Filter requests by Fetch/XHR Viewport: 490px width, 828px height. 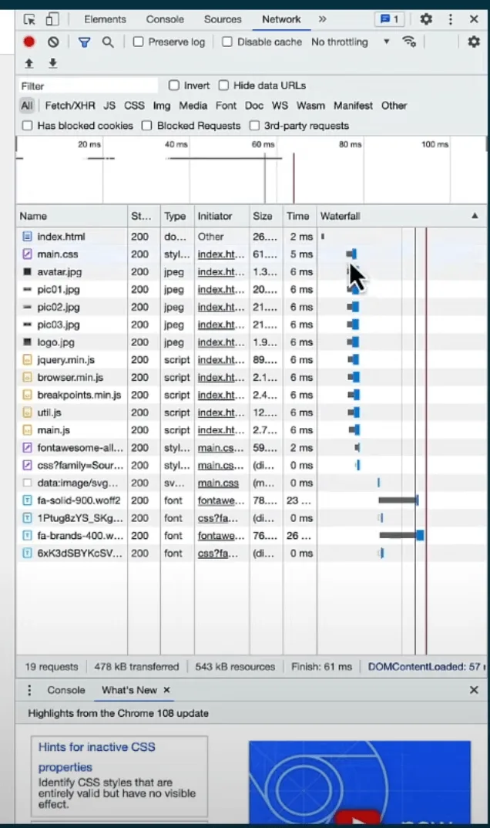coord(70,106)
